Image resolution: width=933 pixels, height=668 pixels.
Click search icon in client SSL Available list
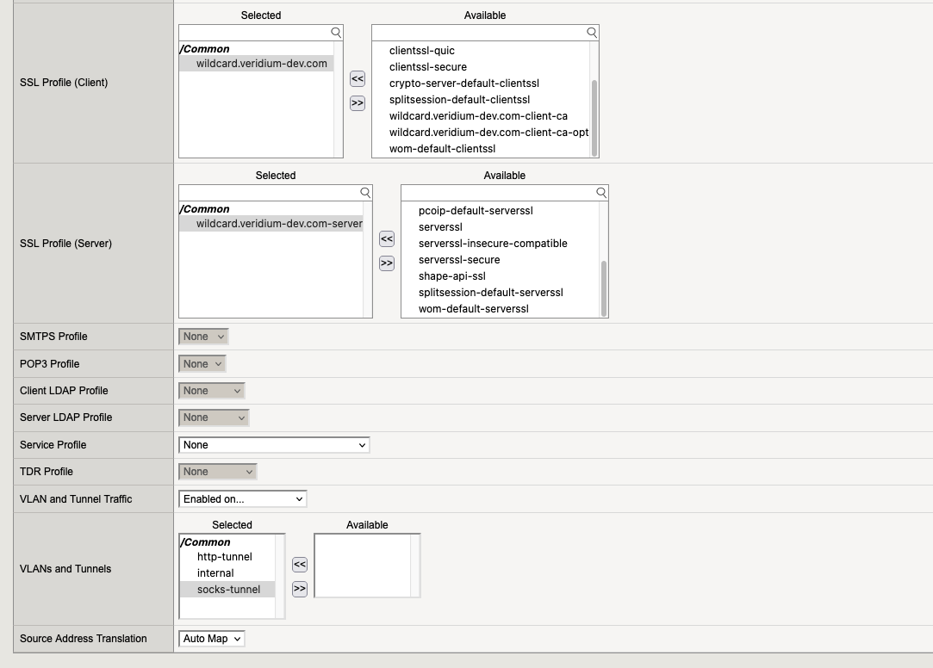(592, 33)
